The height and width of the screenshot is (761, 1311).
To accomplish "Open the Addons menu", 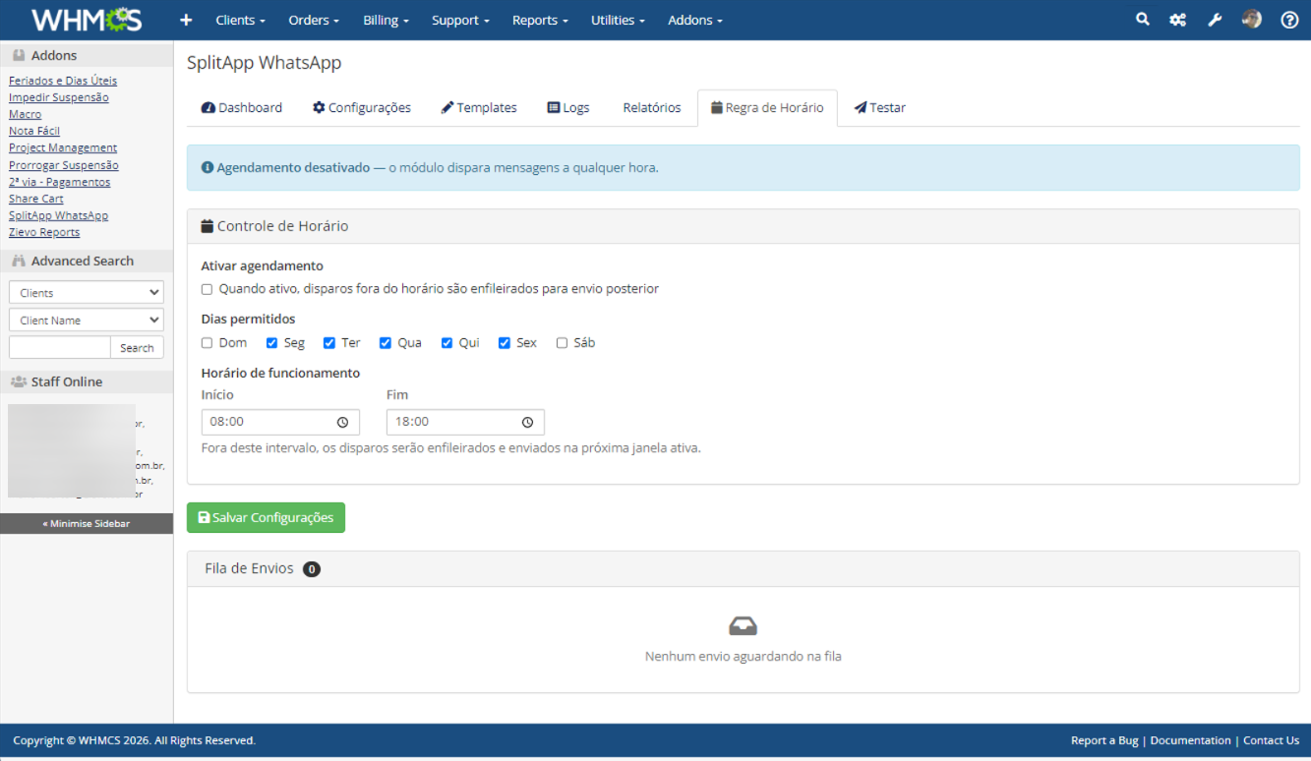I will [x=695, y=20].
